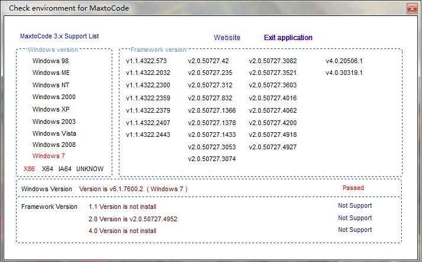Click framework v2.0.50727.42
422x262 pixels.
tap(209, 61)
